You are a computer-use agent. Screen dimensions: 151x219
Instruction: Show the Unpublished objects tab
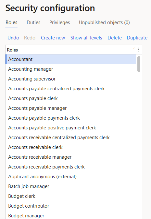104,22
